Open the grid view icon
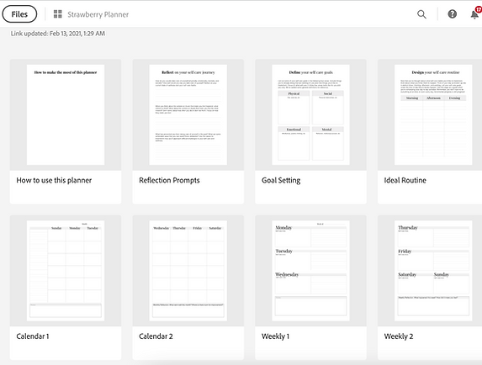Screen dimensions: 482x365 [57, 14]
